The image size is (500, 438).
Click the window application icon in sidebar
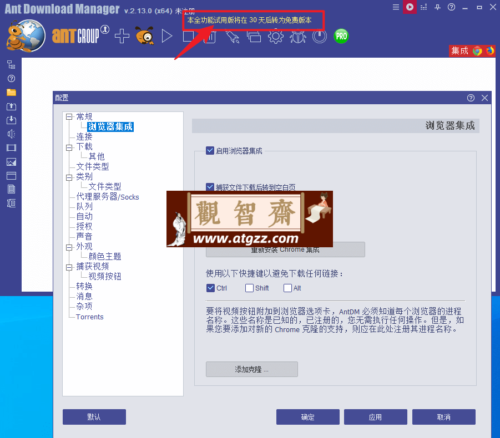[11, 176]
